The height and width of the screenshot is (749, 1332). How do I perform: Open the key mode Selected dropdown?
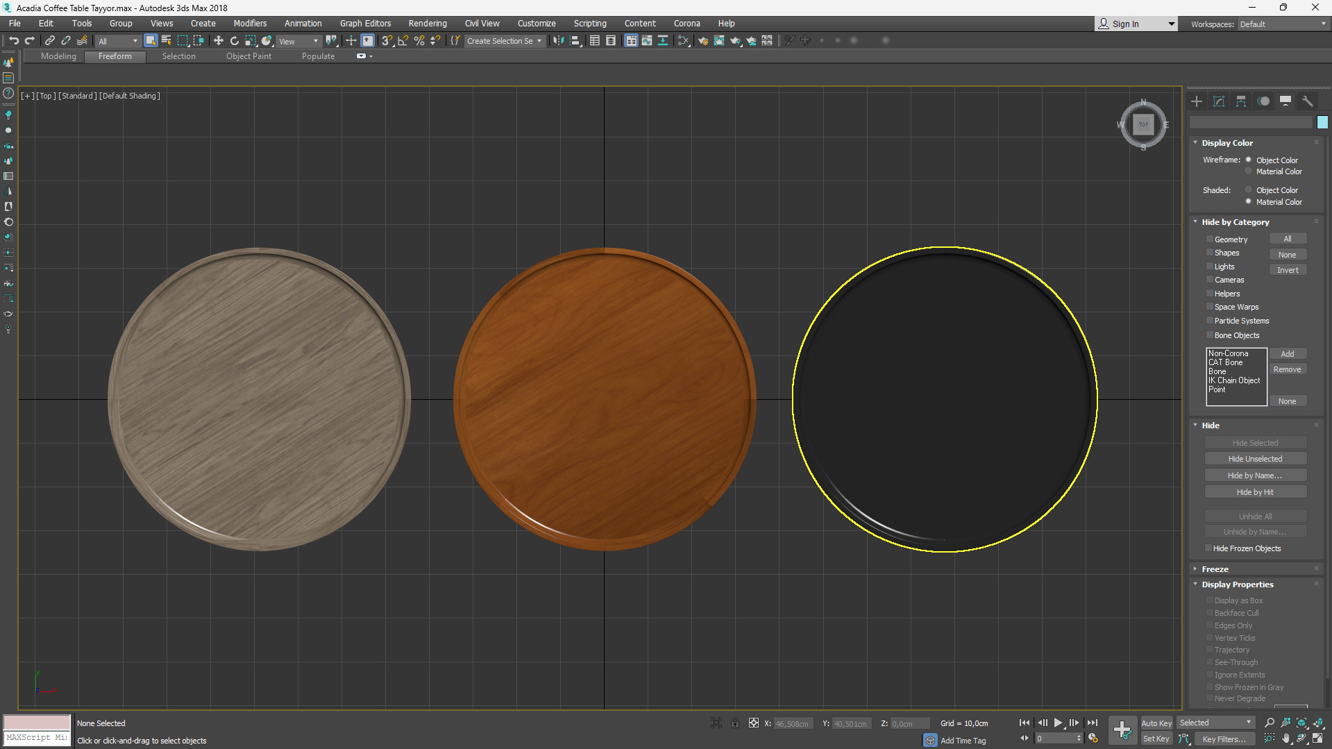point(1215,723)
